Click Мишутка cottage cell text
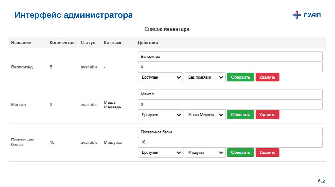 point(113,143)
